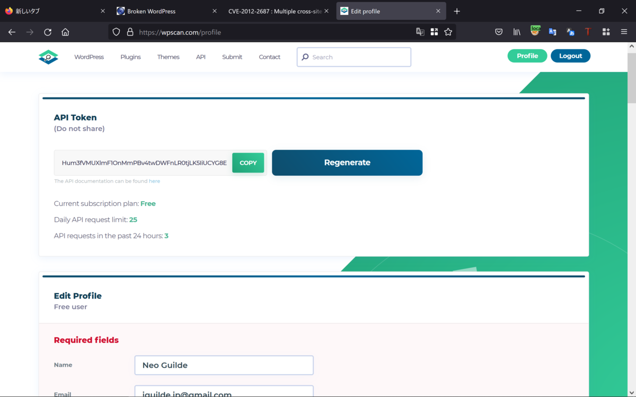Go back with browser back arrow

click(12, 32)
